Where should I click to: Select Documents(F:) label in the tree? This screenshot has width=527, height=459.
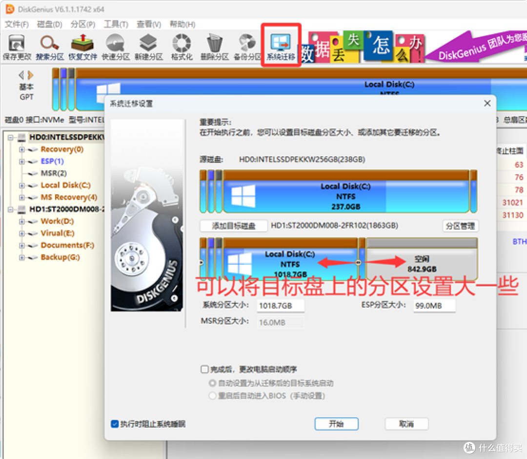coord(67,245)
